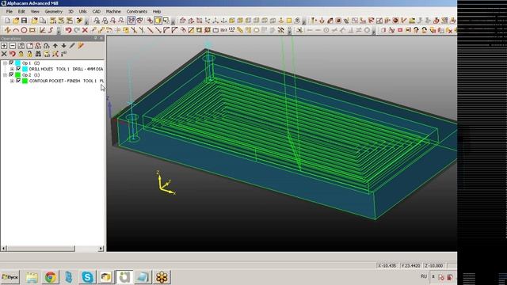Collapse the Op 2 tree node
507x285 pixels.
pos(5,75)
